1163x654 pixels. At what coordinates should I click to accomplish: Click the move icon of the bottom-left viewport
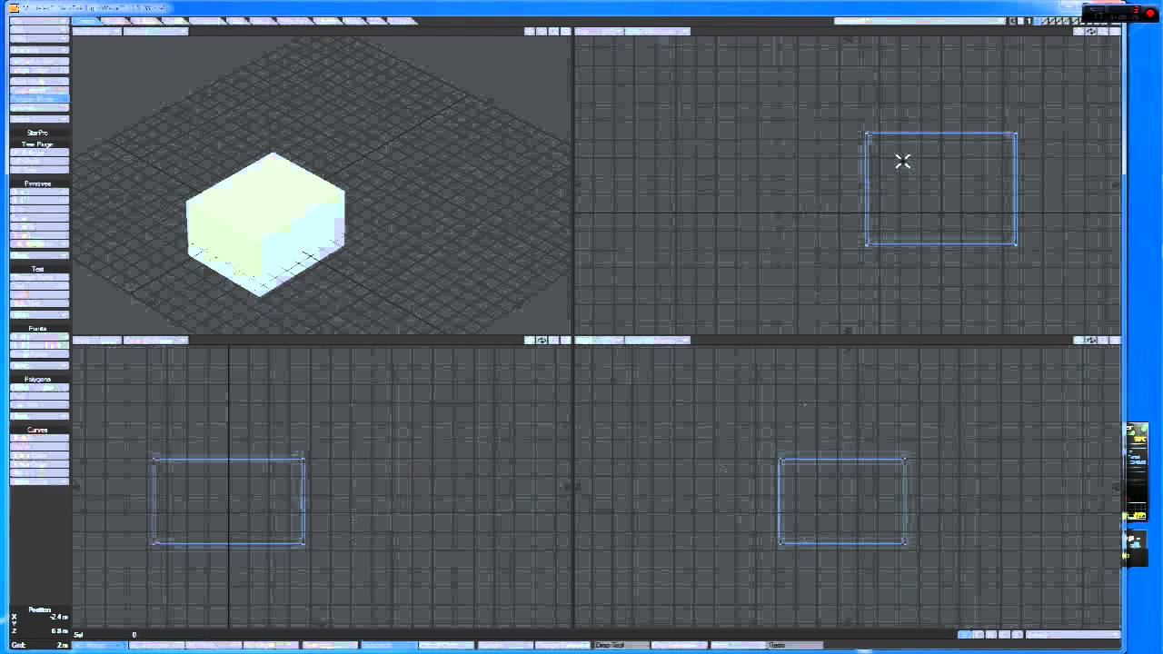click(530, 340)
